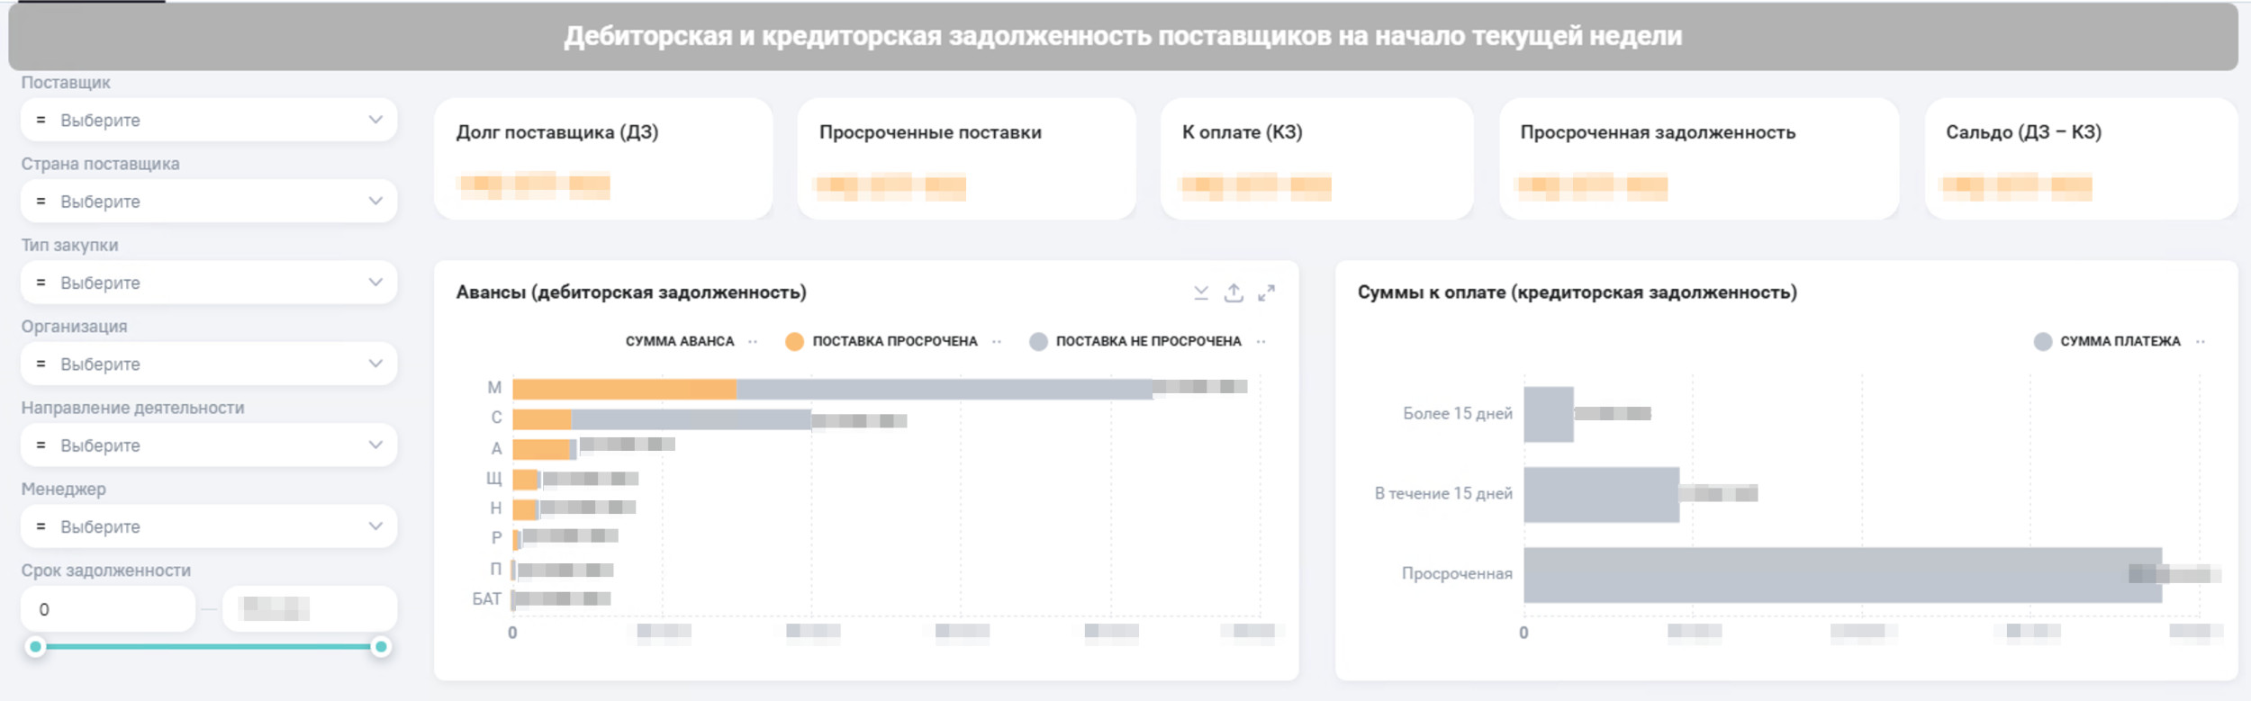Expand the Авансы chart to fullscreen
Image resolution: width=2251 pixels, height=701 pixels.
click(1266, 292)
